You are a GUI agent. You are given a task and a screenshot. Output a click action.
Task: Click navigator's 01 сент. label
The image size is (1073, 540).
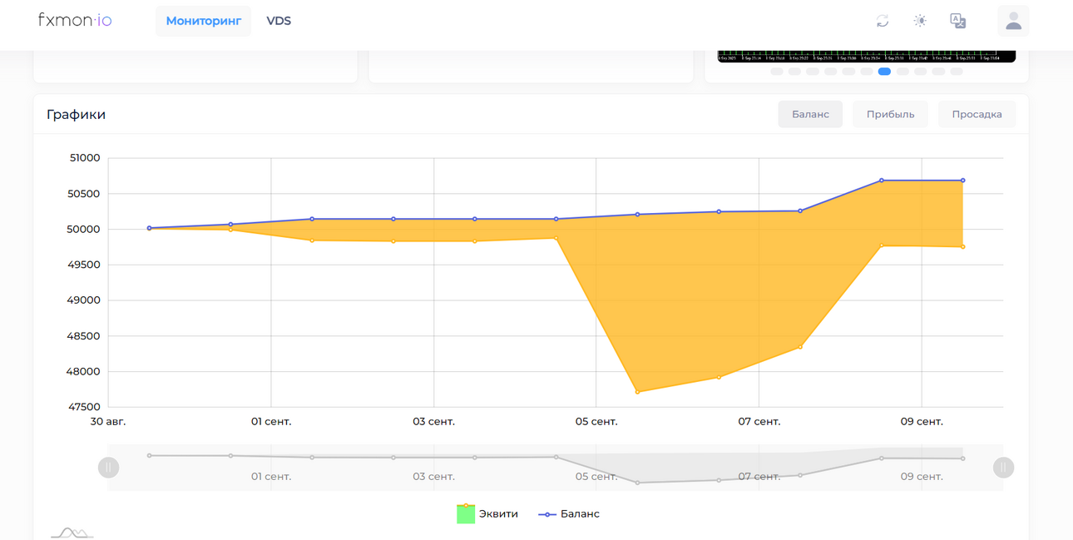click(x=271, y=477)
